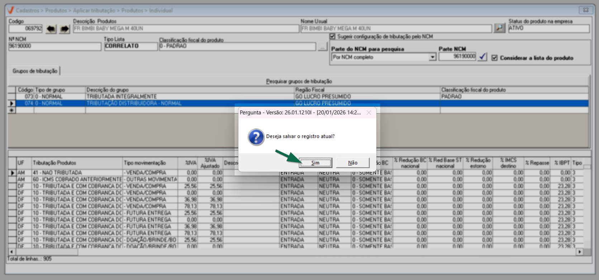Click the previous record left arrow icon

[51, 29]
